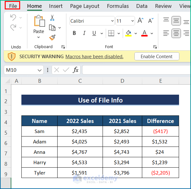
Task: Open the Paste options arrow
Action: (38, 37)
